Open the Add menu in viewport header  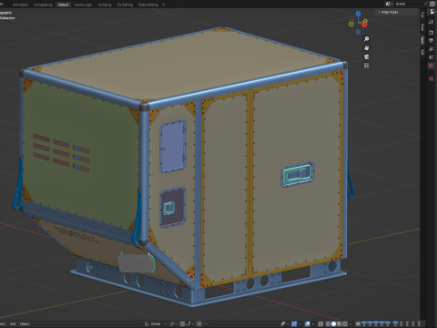pyautogui.click(x=13, y=323)
